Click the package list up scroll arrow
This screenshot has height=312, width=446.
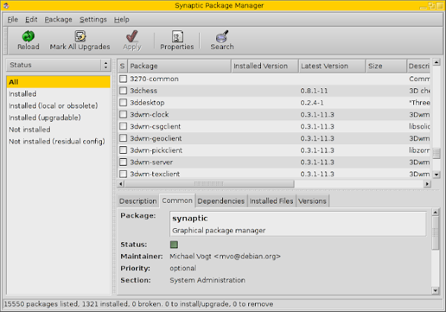pos(436,62)
